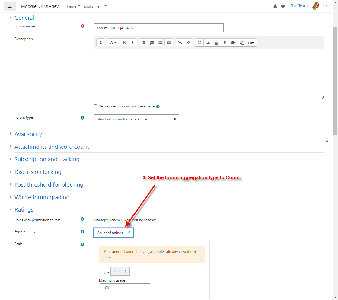The width and height of the screenshot is (338, 300).
Task: Open Terri Teacher user menu arrow
Action: click(x=326, y=5)
